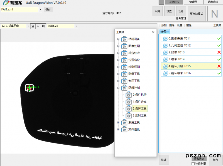The width and height of the screenshot is (223, 166).
Task: Click the 检测识别 toolbox folder icon
Action: (x=124, y=67)
